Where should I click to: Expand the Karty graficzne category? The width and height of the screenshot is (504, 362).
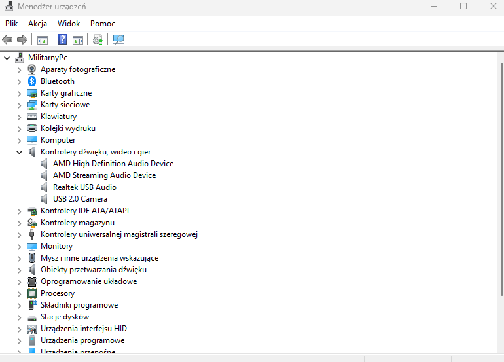click(x=19, y=93)
